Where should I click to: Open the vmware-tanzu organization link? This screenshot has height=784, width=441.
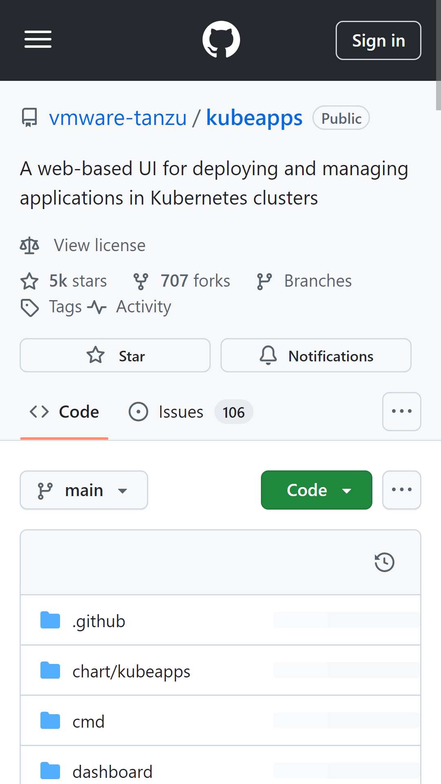[x=118, y=118]
